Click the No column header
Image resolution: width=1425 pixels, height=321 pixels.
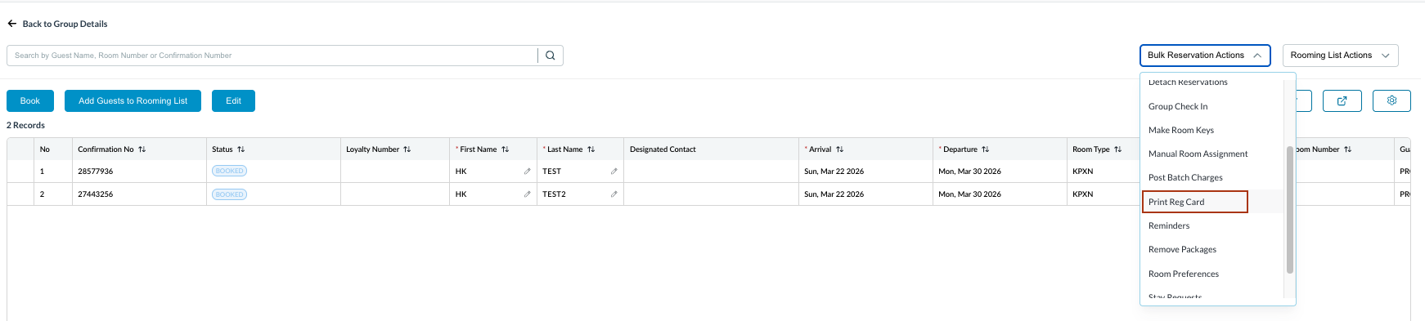tap(45, 149)
